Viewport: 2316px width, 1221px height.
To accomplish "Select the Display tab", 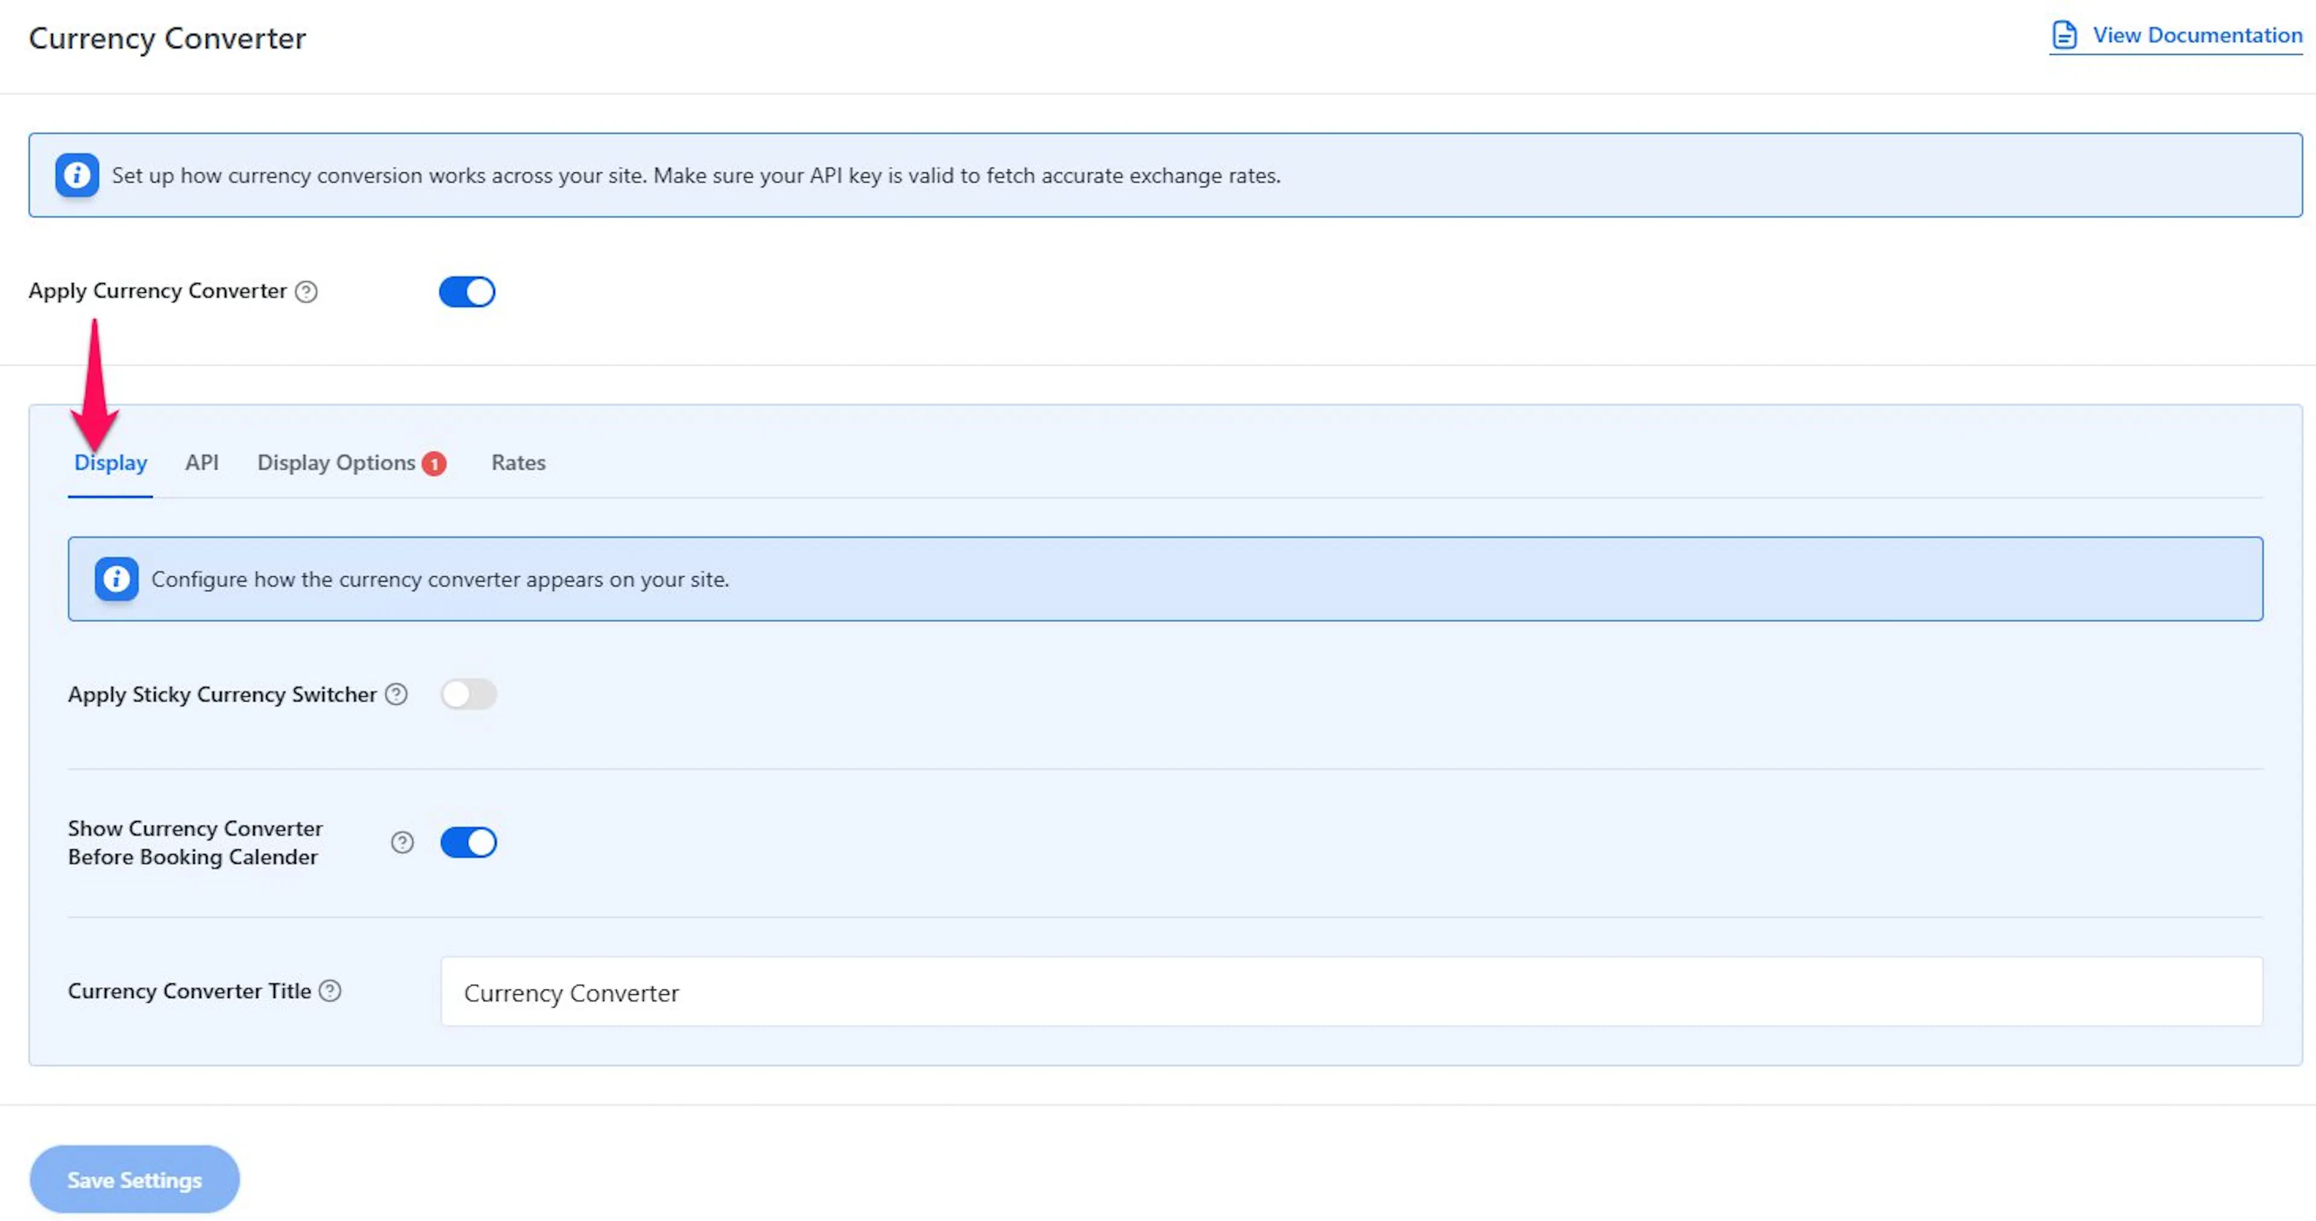I will pyautogui.click(x=110, y=463).
